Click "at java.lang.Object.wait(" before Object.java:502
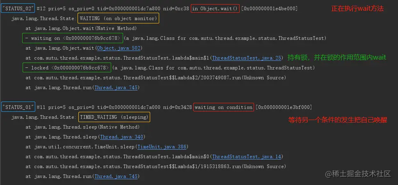 click(61, 48)
